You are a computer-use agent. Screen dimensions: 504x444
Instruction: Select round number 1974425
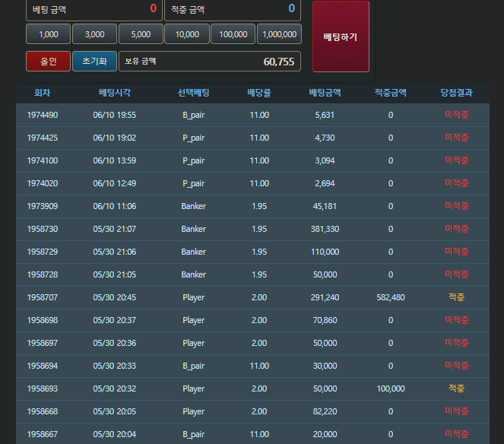(x=43, y=138)
